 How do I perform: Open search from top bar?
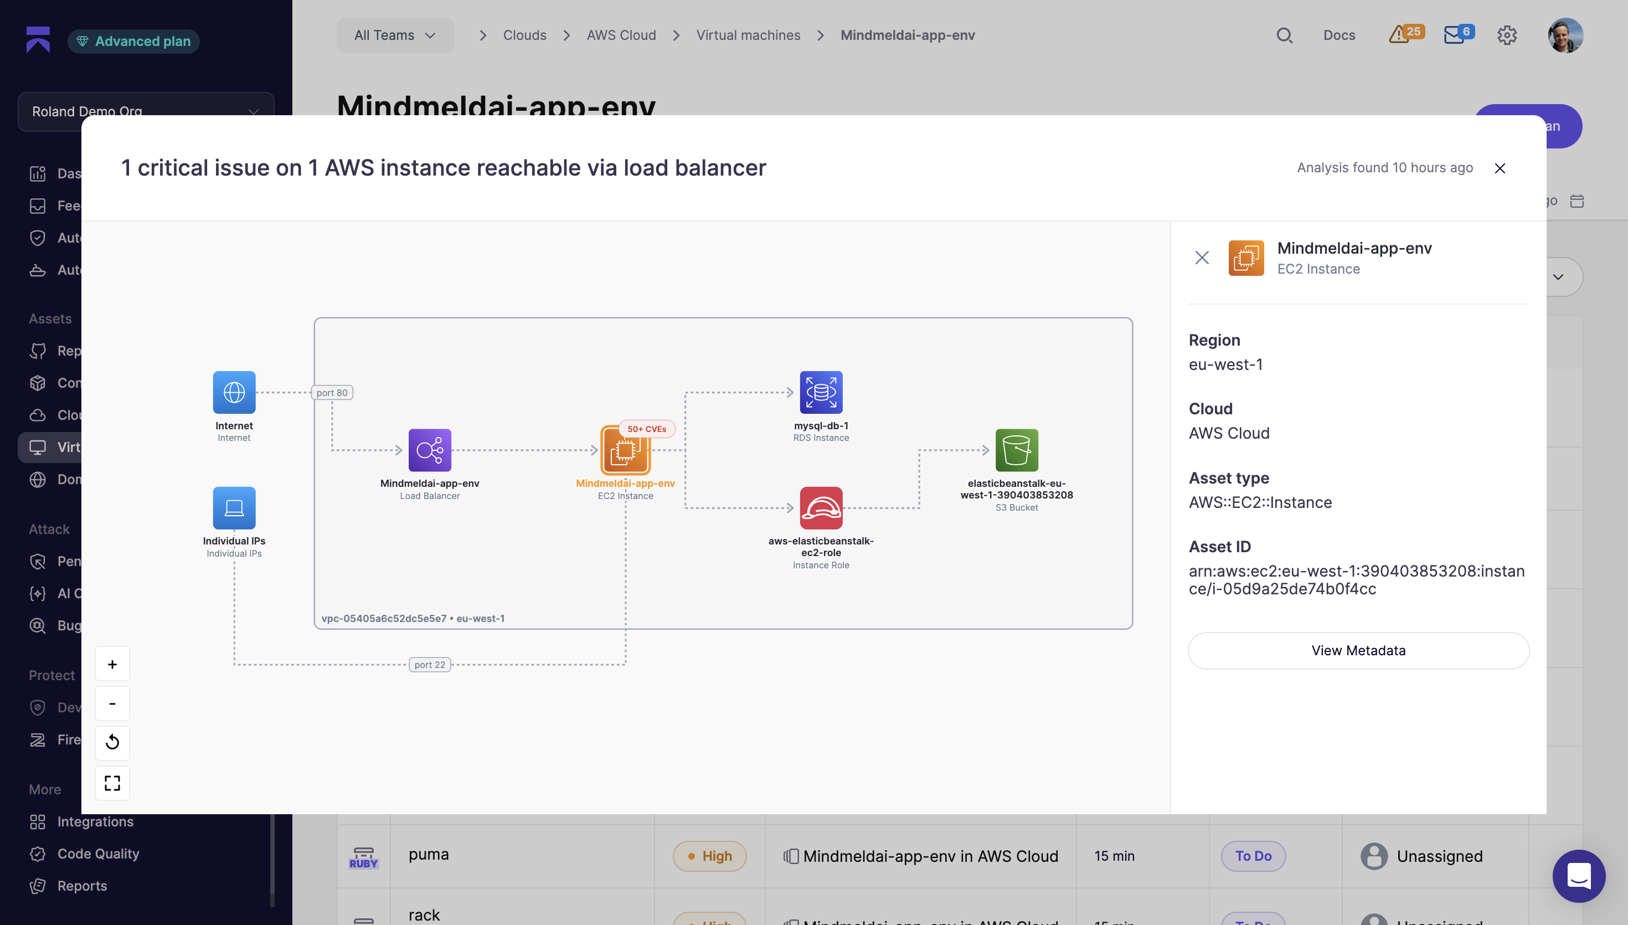pyautogui.click(x=1285, y=35)
